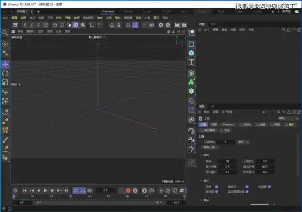The image size is (302, 212).
Task: Select the Move tool in left toolbar
Action: coord(5,64)
